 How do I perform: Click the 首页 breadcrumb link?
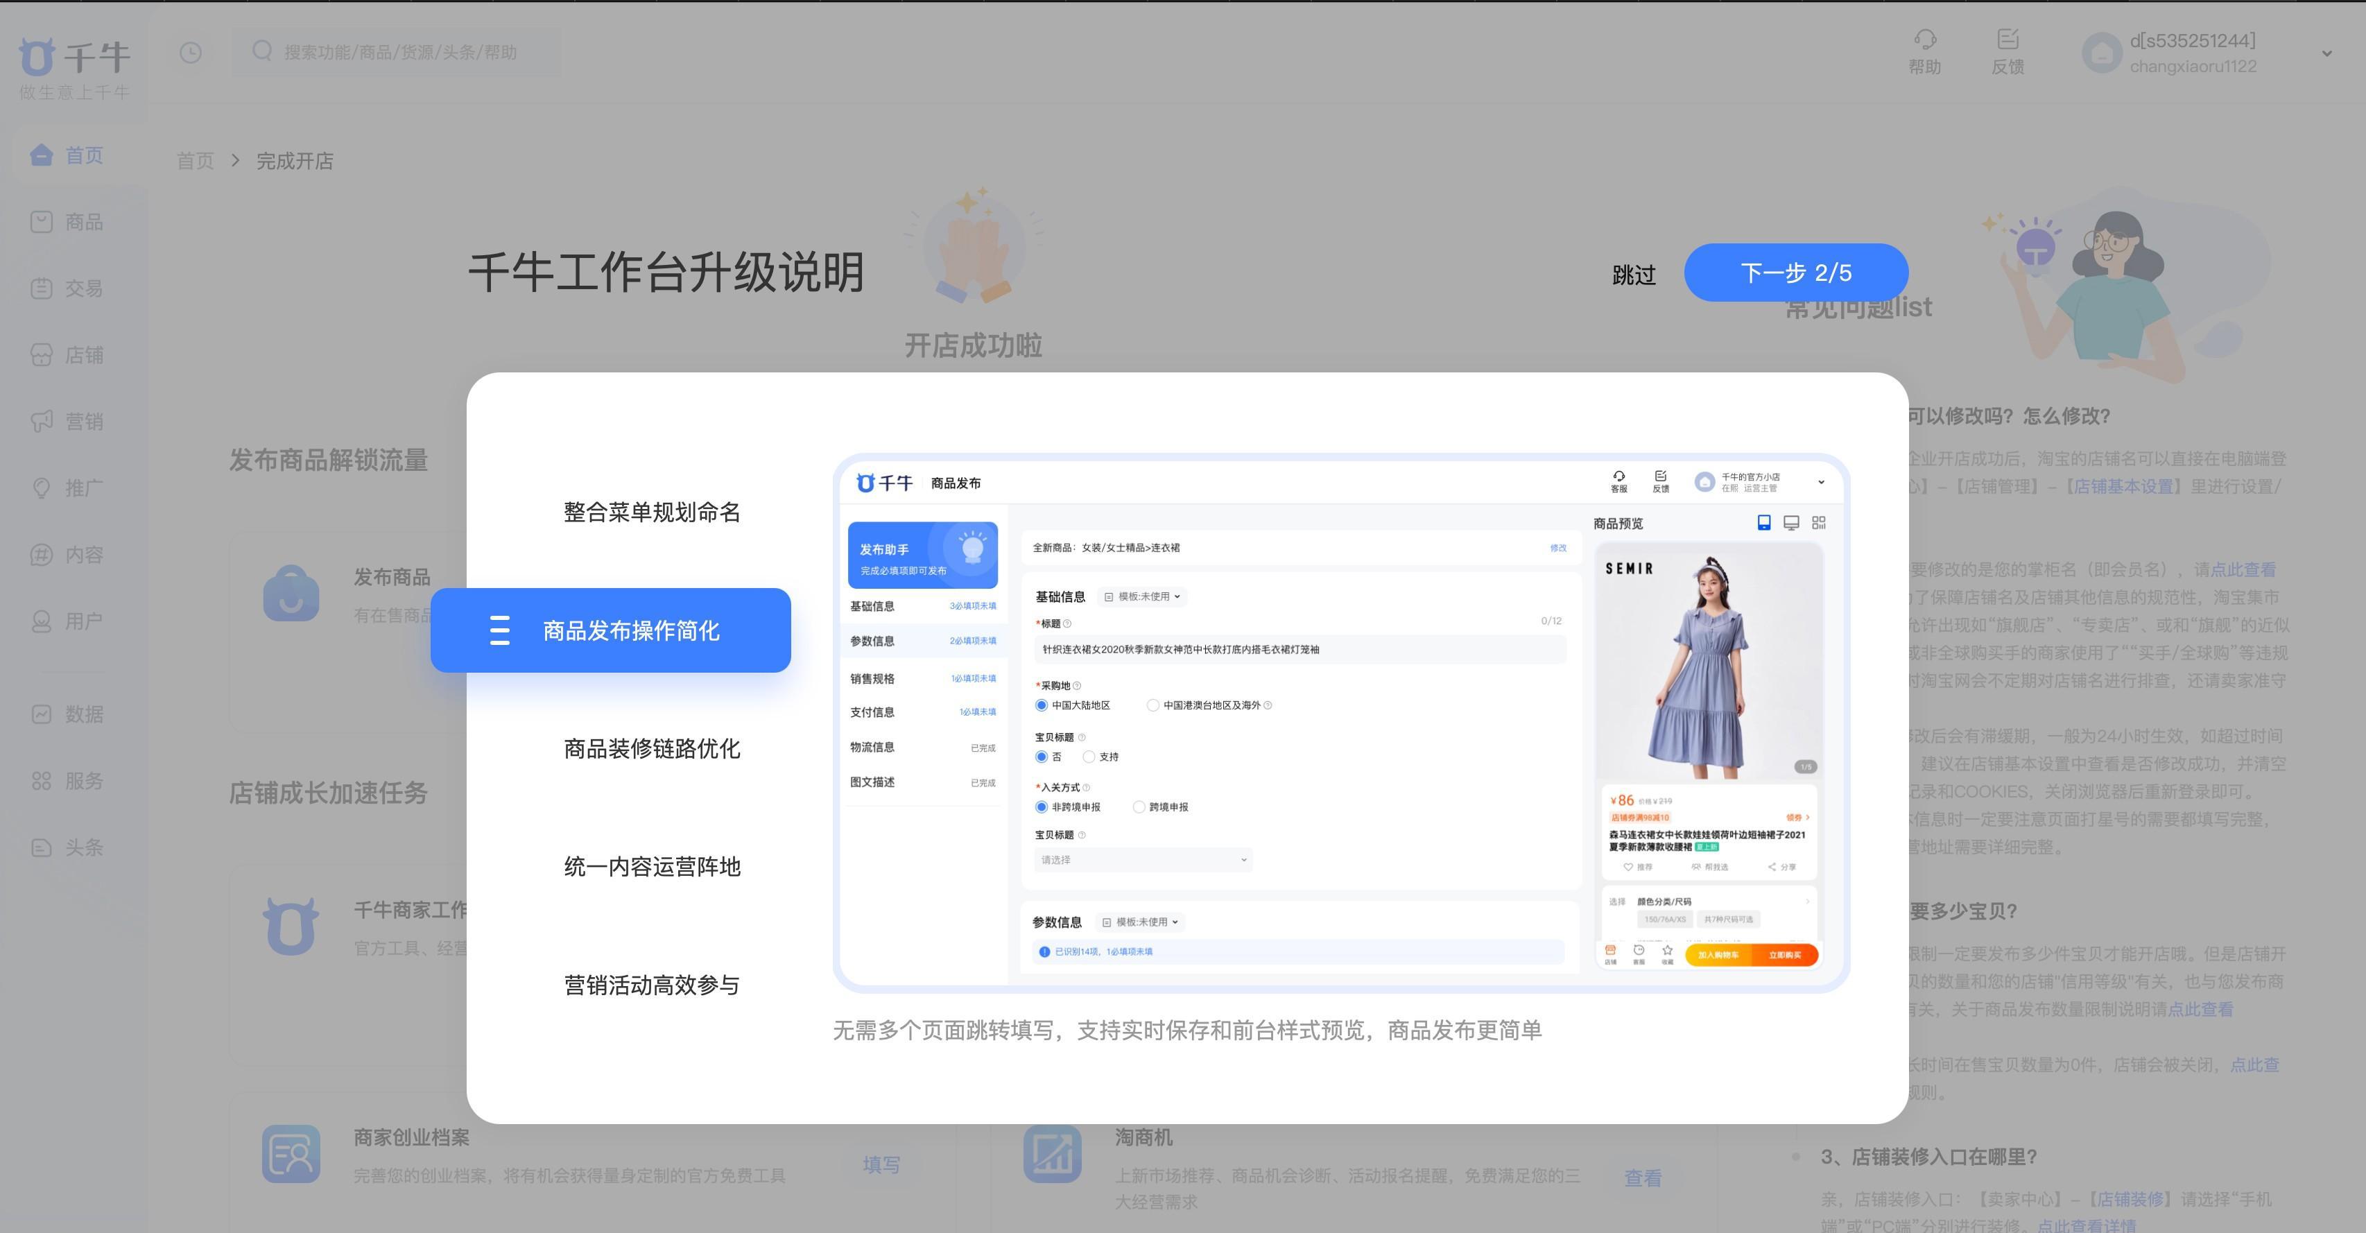(x=195, y=161)
